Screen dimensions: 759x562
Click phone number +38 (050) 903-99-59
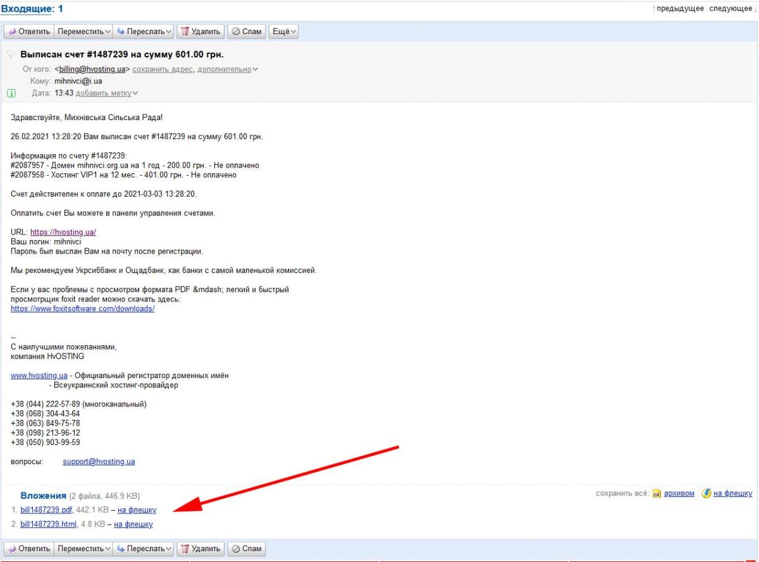click(x=46, y=443)
